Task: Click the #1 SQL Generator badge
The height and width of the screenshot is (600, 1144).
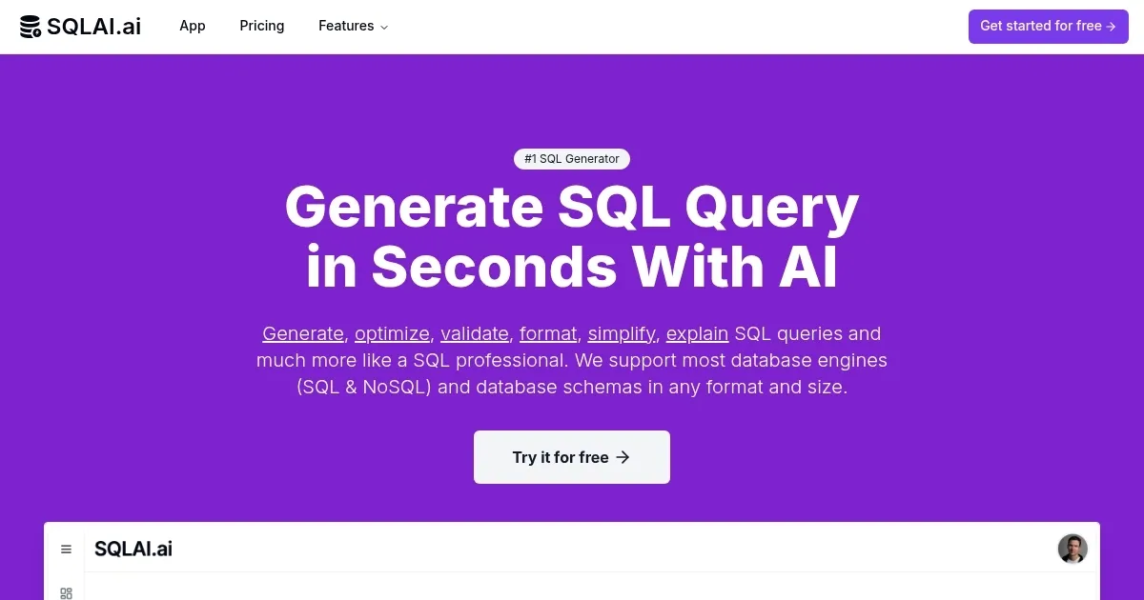Action: click(571, 159)
